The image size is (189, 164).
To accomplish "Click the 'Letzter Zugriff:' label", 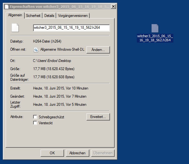I will point(15,104).
